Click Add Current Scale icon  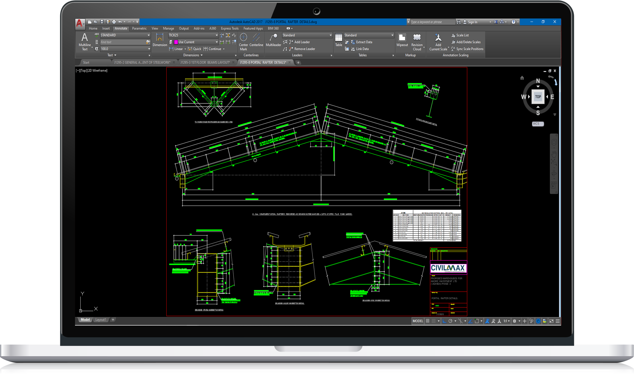click(x=438, y=38)
